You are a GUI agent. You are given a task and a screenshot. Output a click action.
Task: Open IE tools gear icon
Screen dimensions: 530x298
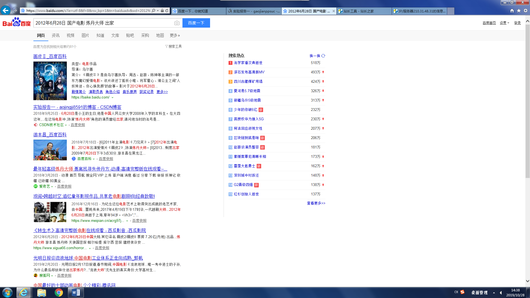526,11
